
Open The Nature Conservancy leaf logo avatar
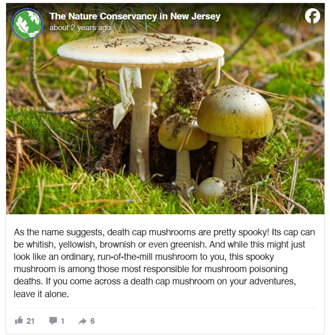coord(27,24)
